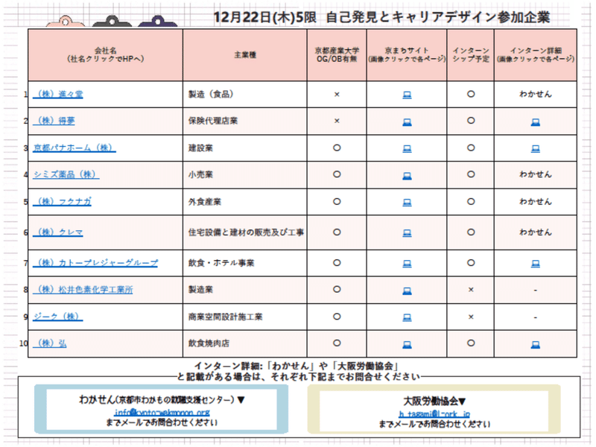Click 京まちサイト laptop icon for フクナガ row
596x447 pixels.
click(407, 203)
